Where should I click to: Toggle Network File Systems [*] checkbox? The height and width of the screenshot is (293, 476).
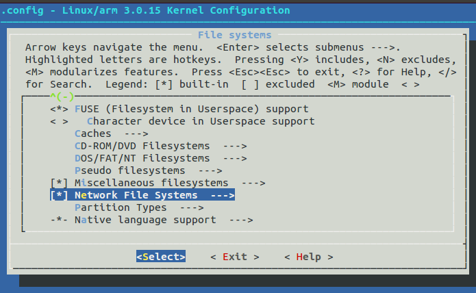(x=59, y=195)
